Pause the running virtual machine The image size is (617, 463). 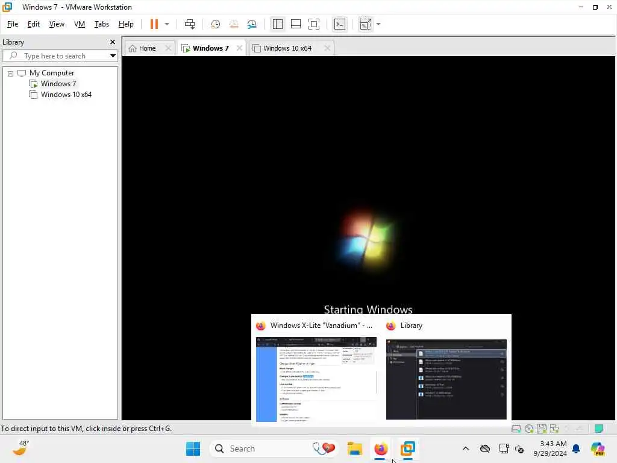pyautogui.click(x=154, y=24)
